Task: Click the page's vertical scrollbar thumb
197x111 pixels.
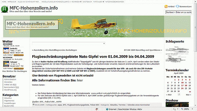Action: point(195,27)
